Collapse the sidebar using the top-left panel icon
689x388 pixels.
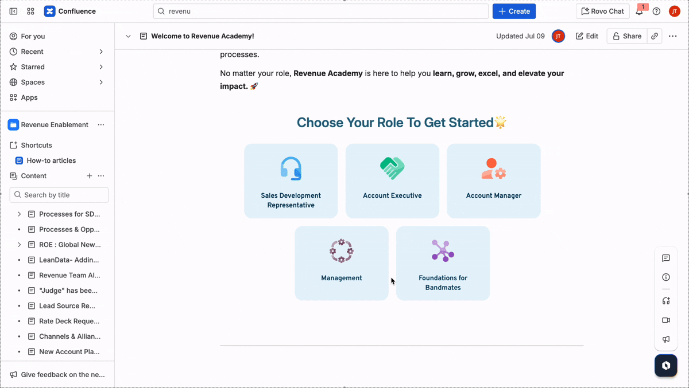pos(13,11)
